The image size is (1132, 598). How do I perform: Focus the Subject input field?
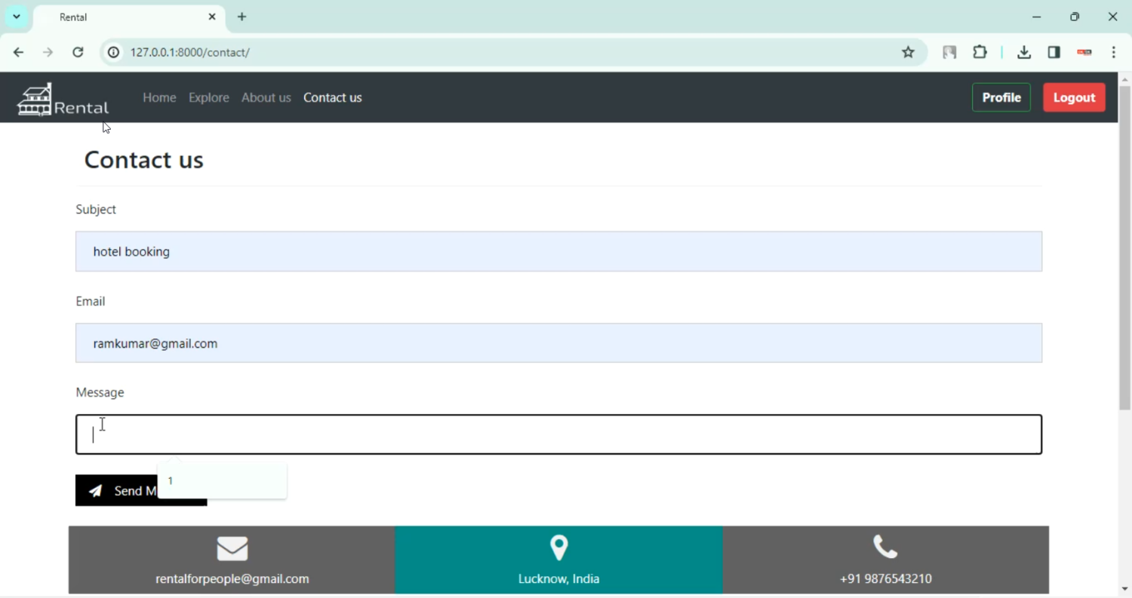click(558, 251)
